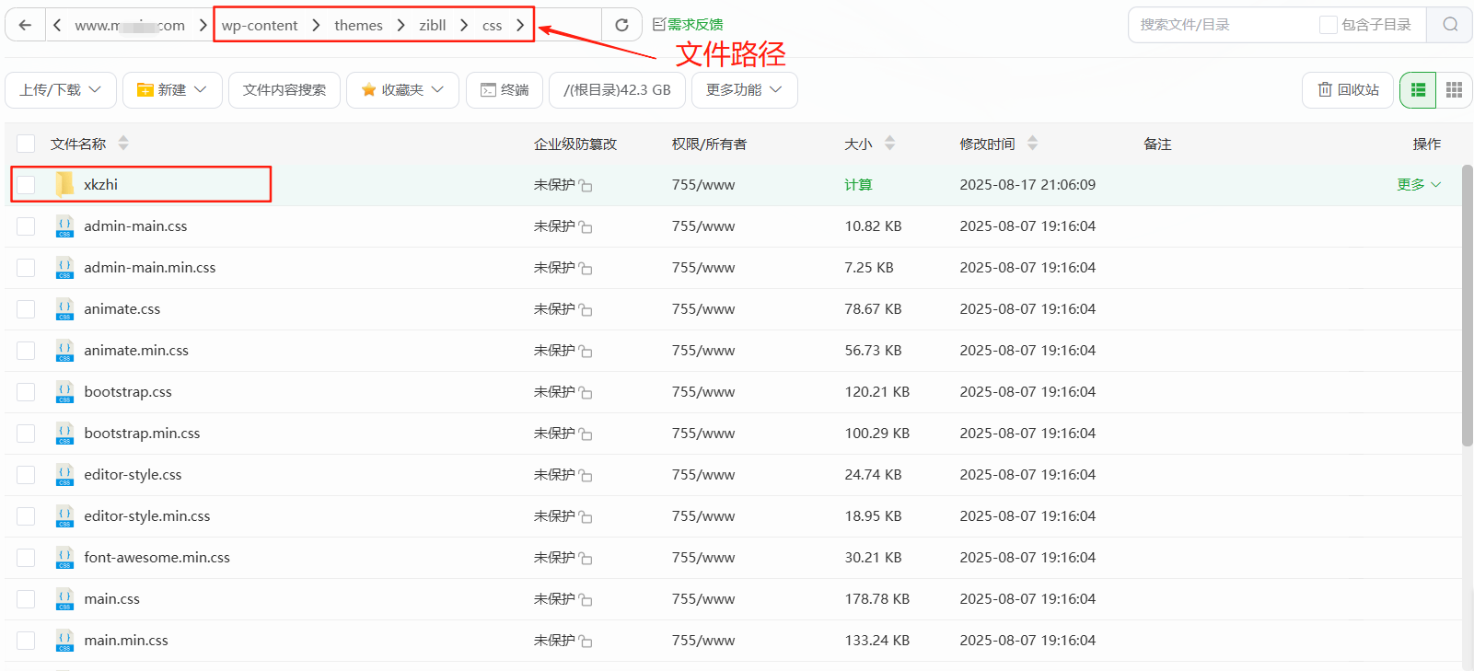Toggle the select-all header checkbox
The image size is (1474, 671).
tap(26, 144)
